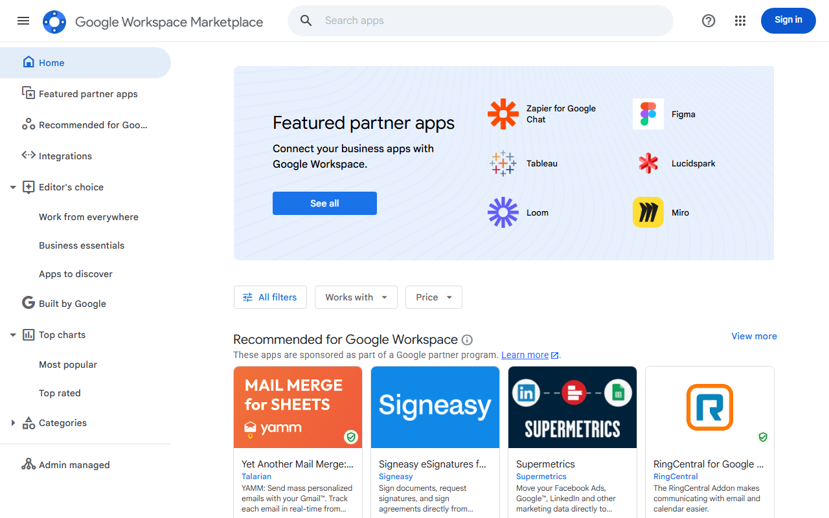Screen dimensions: 829x518
Task: Click the Editor's choice star icon
Action: (x=28, y=187)
